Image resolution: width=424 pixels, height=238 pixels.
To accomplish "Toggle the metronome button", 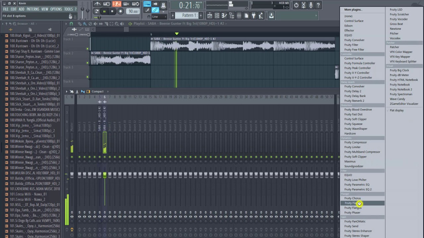I will coord(97,4).
